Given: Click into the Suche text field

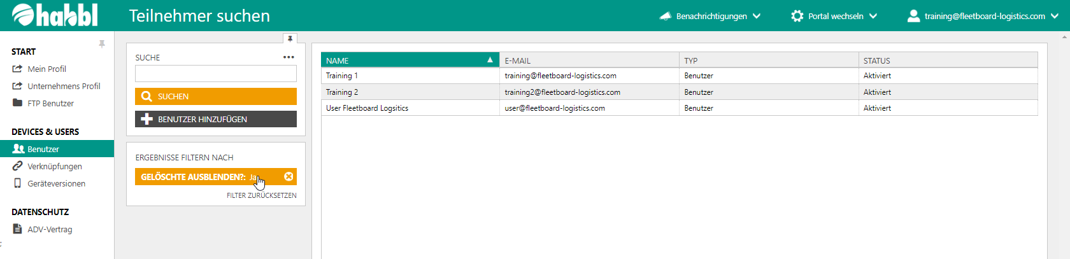Looking at the screenshot, I should point(215,74).
